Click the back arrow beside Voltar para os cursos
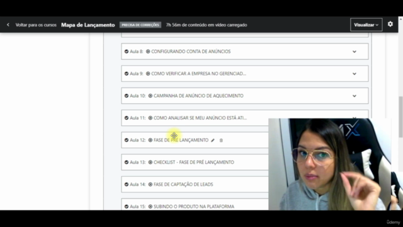Image resolution: width=403 pixels, height=227 pixels. (8, 25)
